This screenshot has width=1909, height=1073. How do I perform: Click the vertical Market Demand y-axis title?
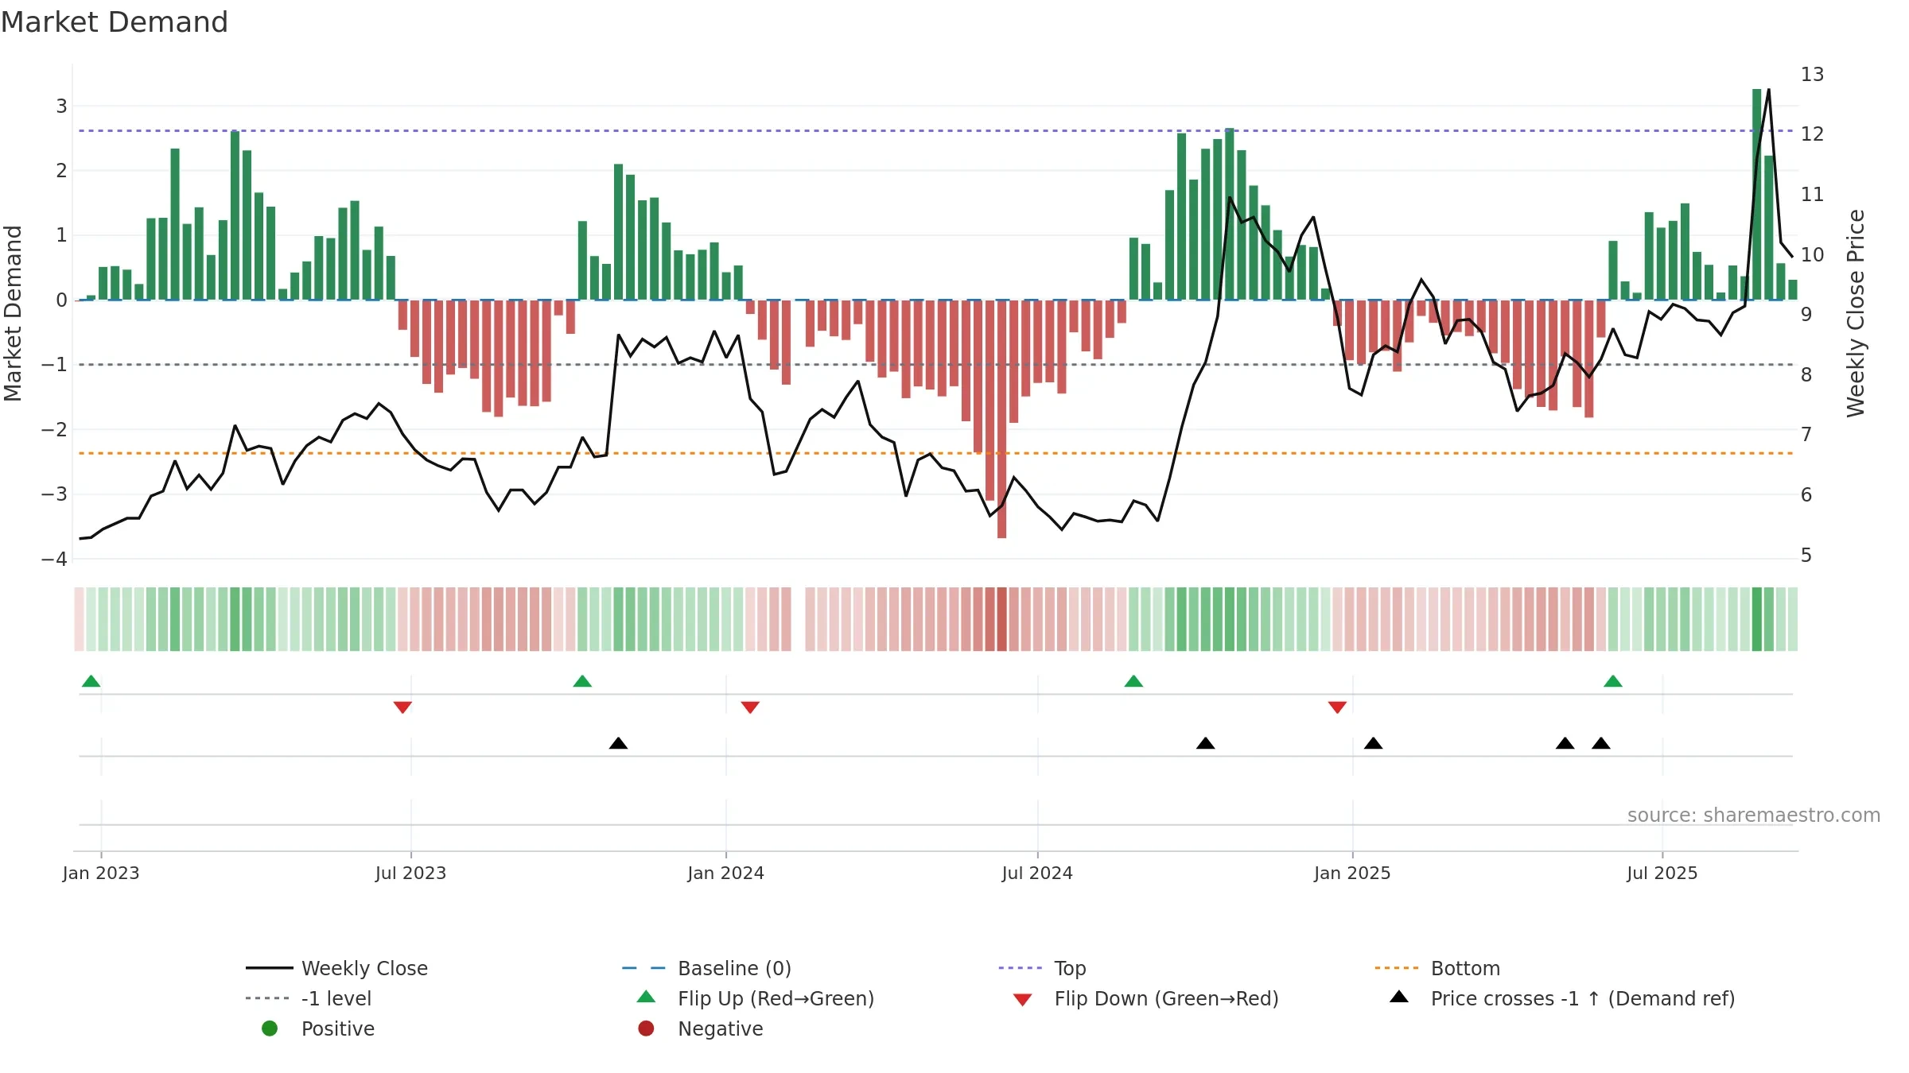(13, 313)
